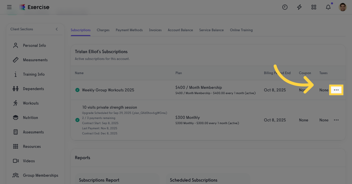Open the highlighted ellipsis menu for Weekly Group Workouts
Viewport: 352px width, 184px height.
pyautogui.click(x=336, y=90)
